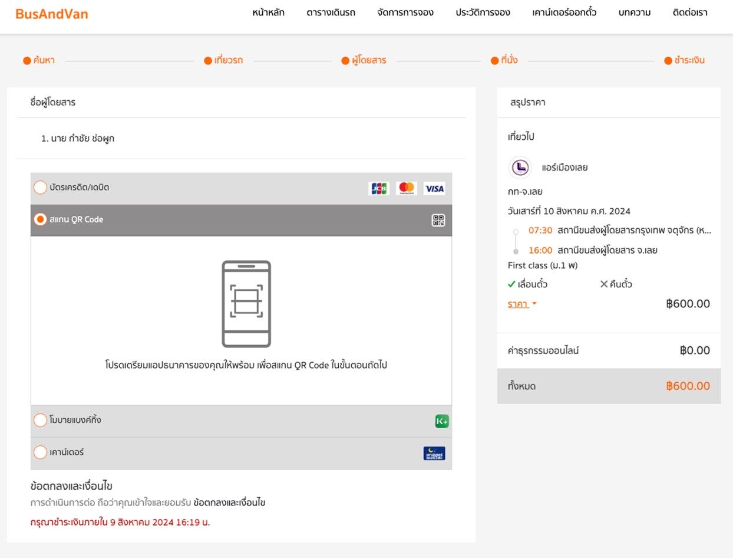Click the BusAndVan logo link
733x558 pixels.
pos(52,14)
